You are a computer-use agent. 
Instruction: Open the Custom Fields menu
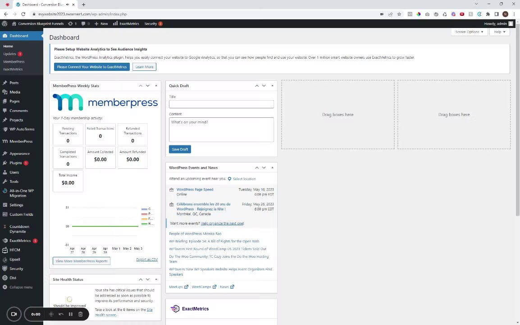point(21,214)
